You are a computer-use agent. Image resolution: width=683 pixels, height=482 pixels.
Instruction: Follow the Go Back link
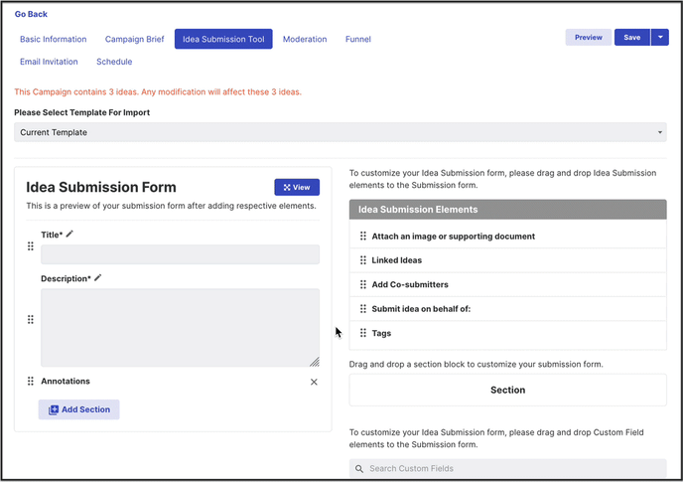(31, 14)
